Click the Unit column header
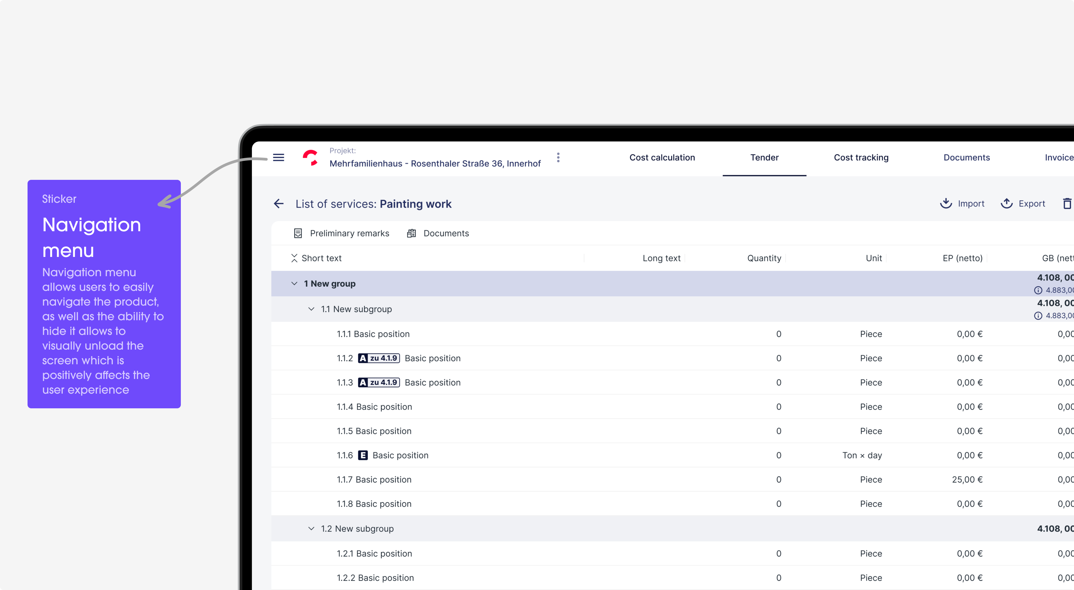Screen dimensions: 1074x590 pyautogui.click(x=874, y=258)
